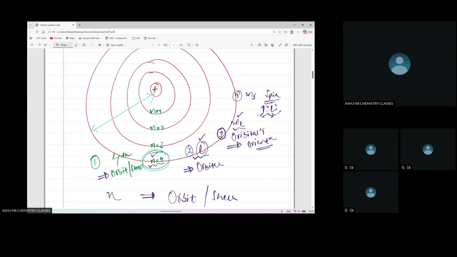Select ASHU SIR CHEMISTRY CLASSES participant tile

(400, 64)
